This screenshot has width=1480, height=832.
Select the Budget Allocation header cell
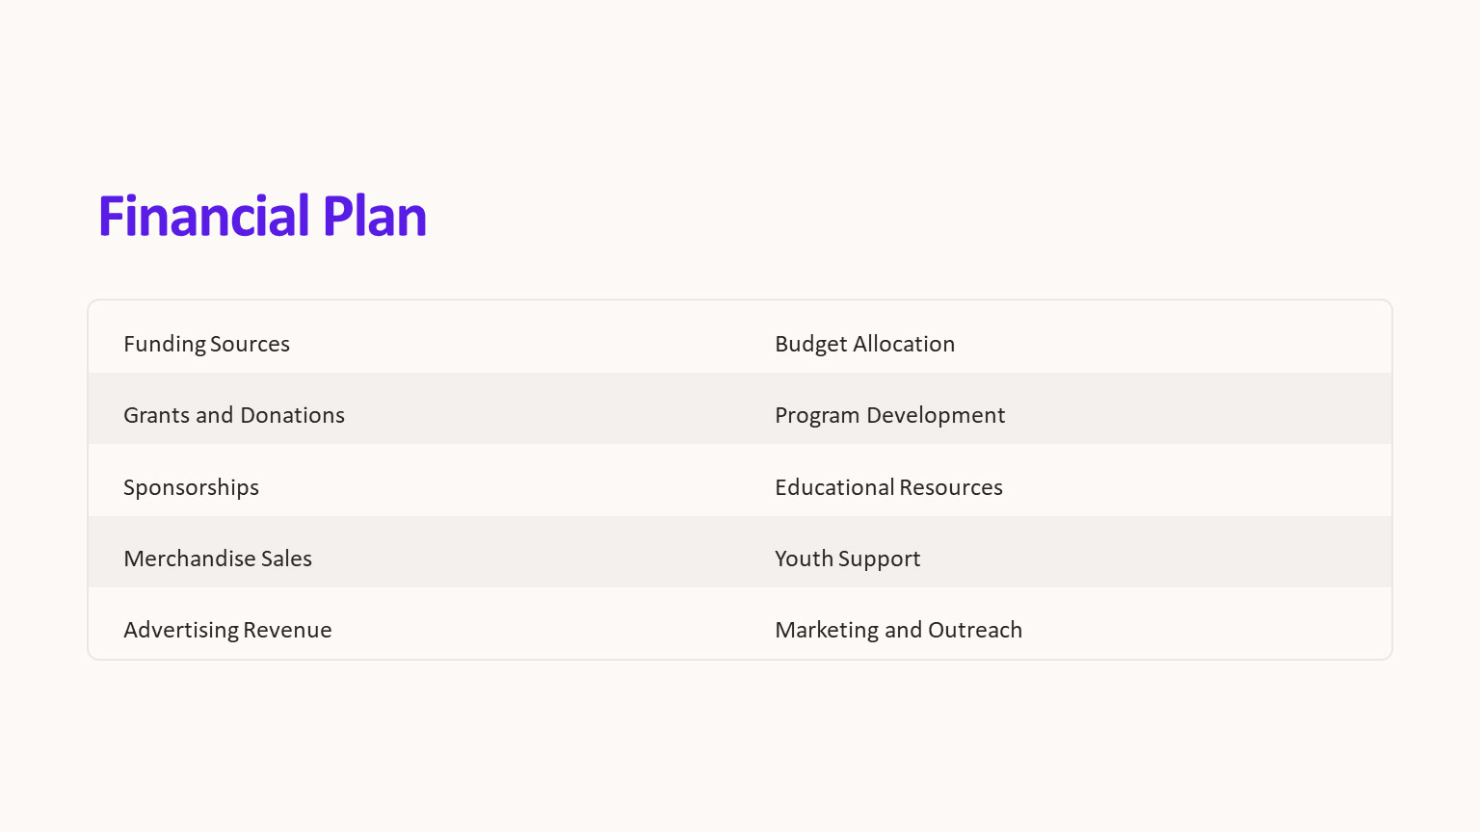pyautogui.click(x=864, y=344)
